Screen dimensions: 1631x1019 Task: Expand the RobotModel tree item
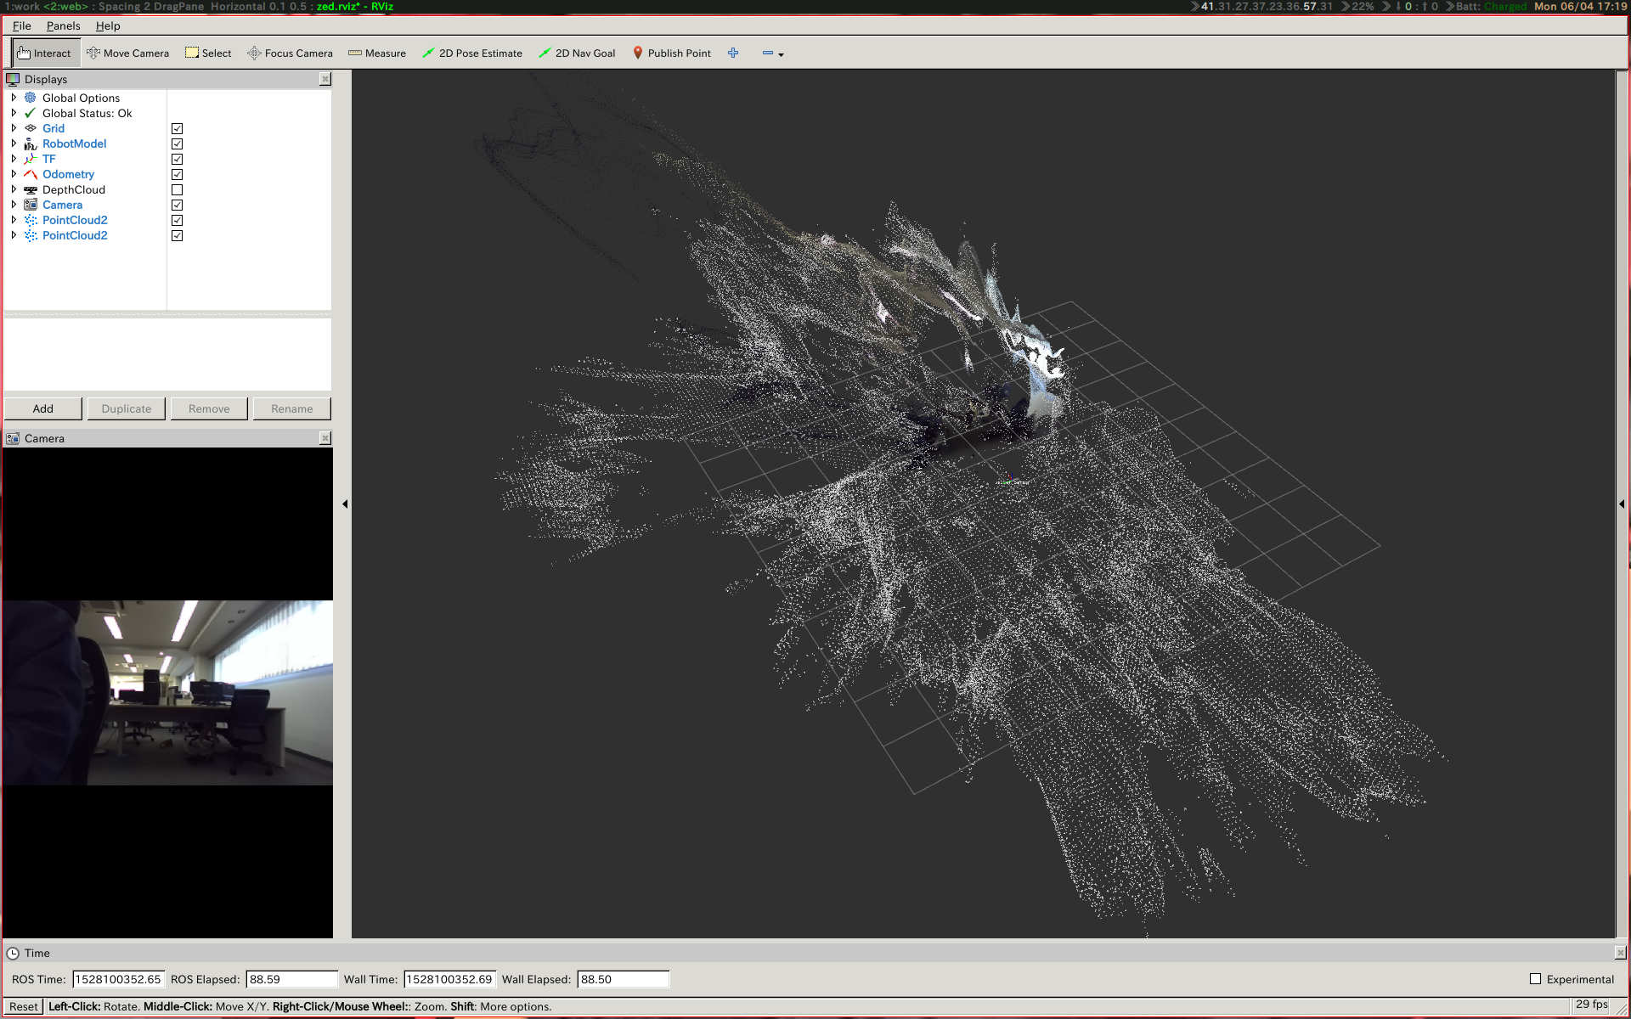point(14,144)
